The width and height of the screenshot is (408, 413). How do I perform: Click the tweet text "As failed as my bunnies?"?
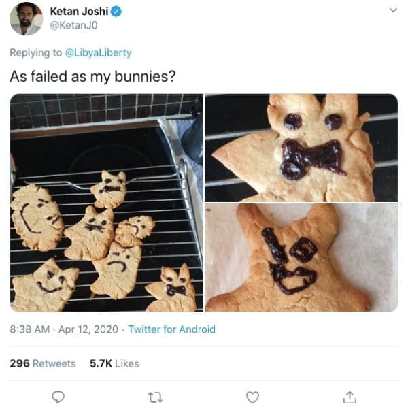click(x=89, y=76)
